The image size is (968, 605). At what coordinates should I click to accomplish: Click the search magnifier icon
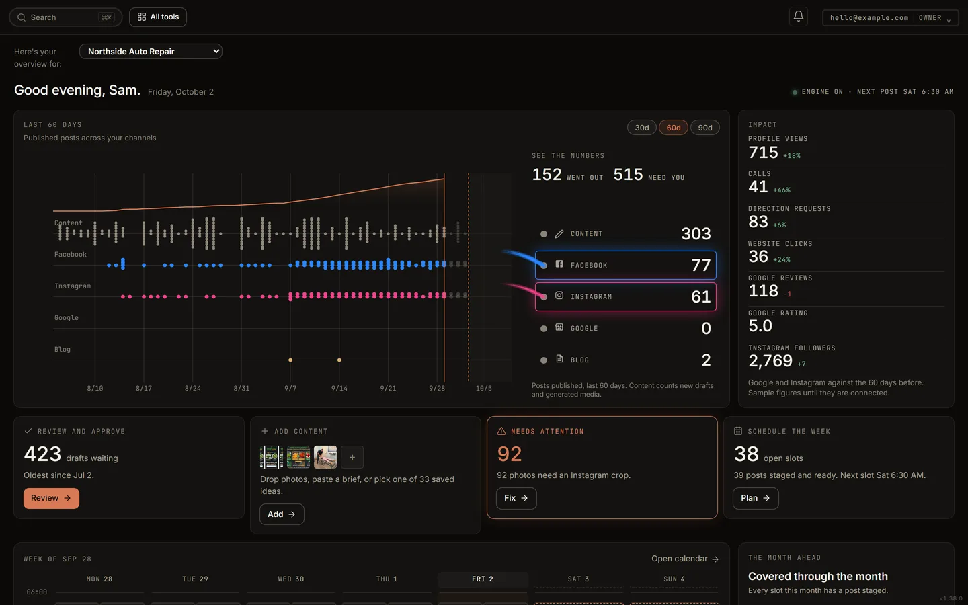[x=22, y=17]
